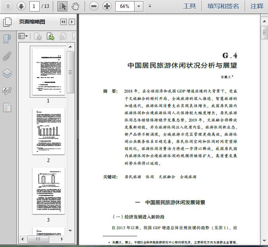Viewport: 268px width, 247px height.
Task: Click document vertical scrollbar handle
Action: click(x=264, y=33)
